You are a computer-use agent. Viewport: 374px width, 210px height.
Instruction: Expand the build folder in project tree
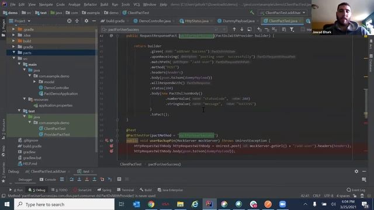pyautogui.click(x=13, y=41)
